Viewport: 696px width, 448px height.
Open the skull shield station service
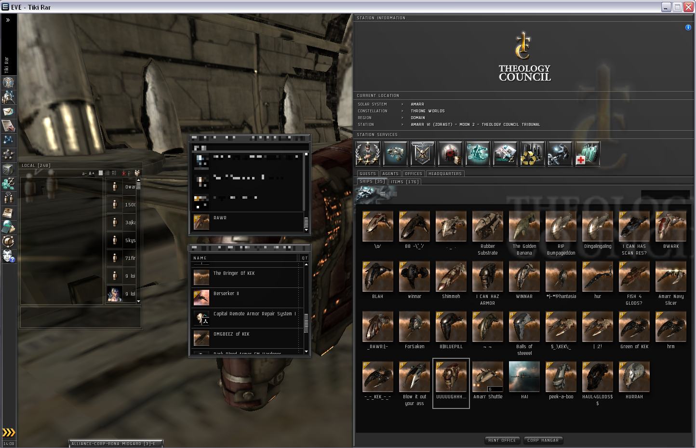(423, 154)
